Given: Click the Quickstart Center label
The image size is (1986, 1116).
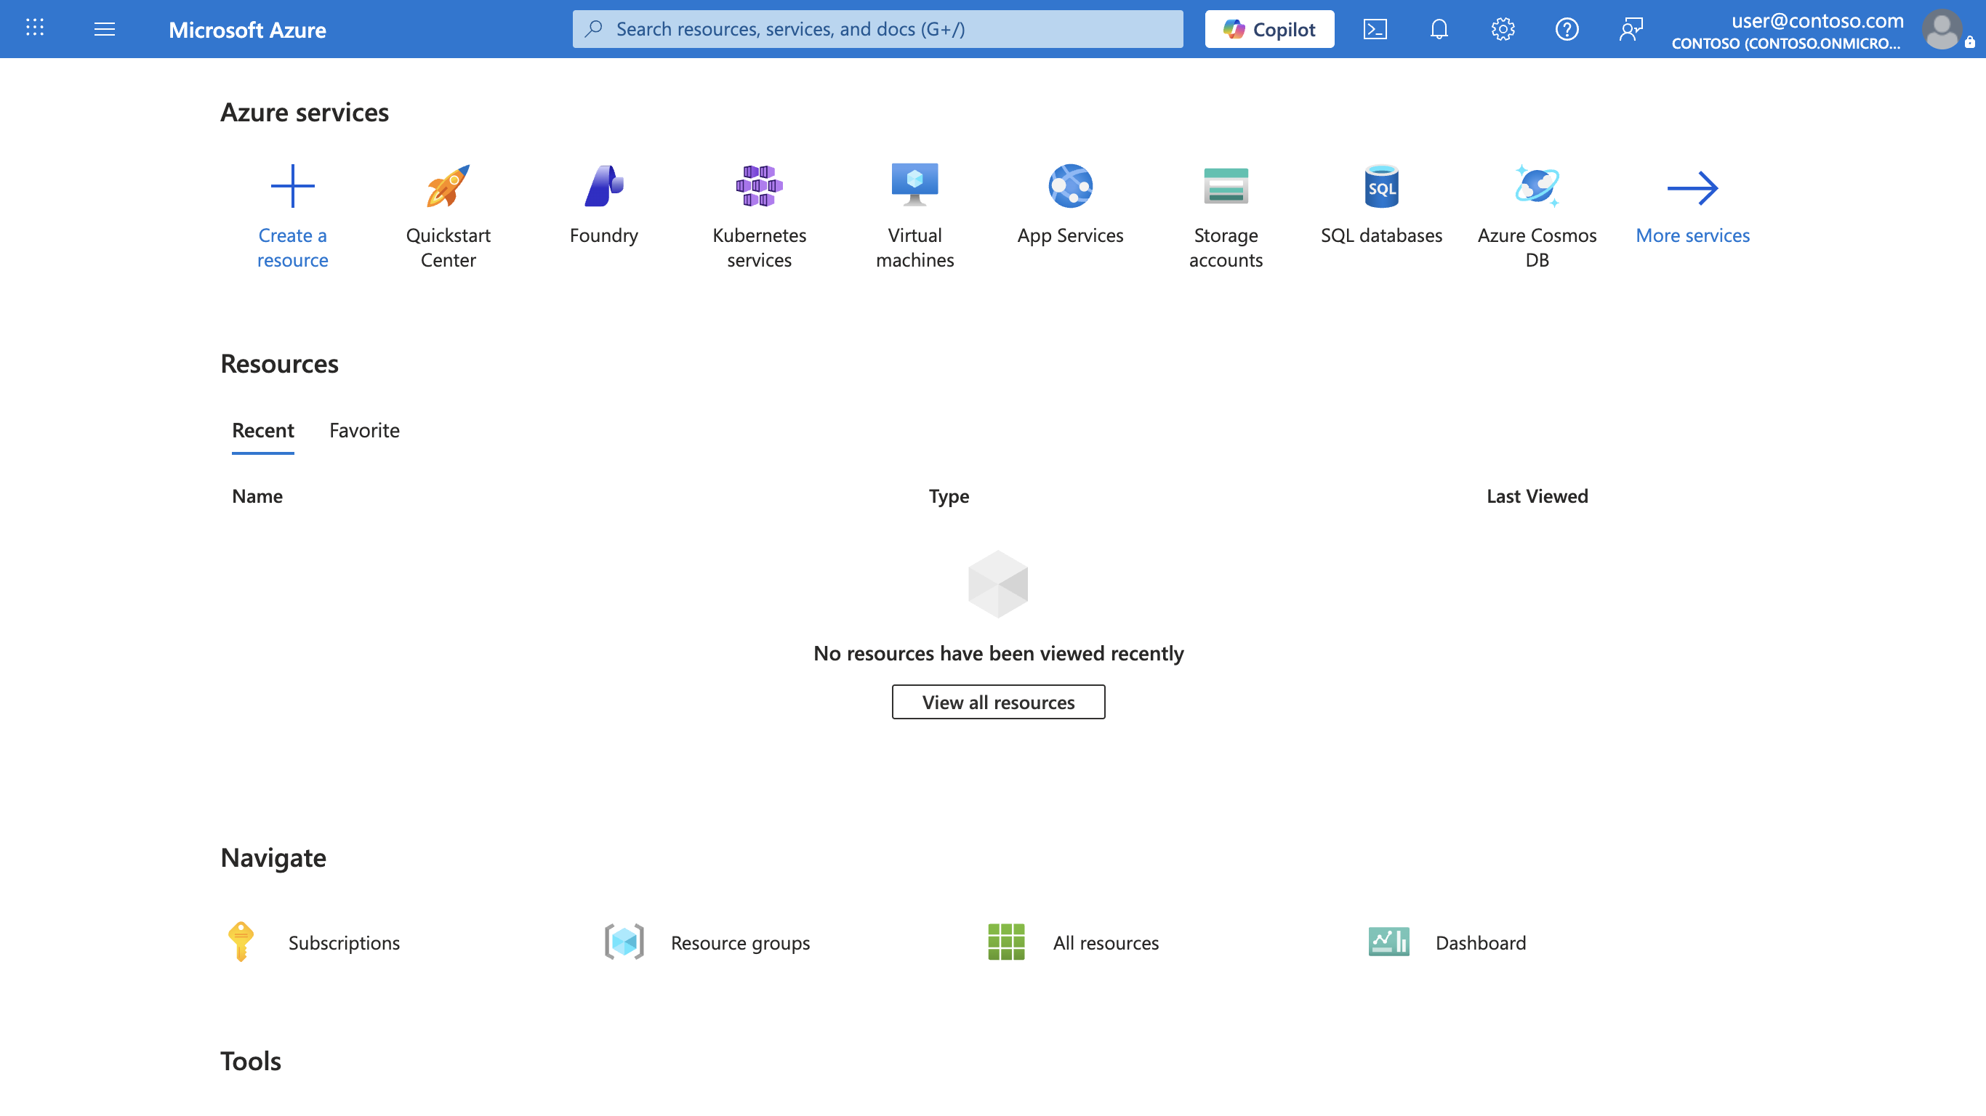Looking at the screenshot, I should (448, 248).
